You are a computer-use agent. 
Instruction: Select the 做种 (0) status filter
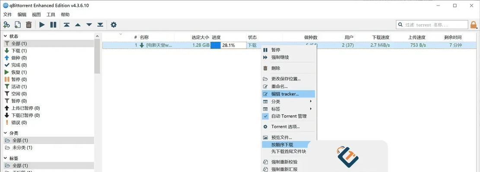click(48, 58)
